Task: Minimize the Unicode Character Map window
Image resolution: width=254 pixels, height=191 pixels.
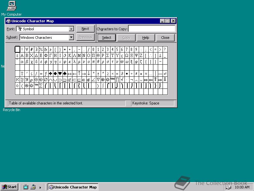Action: coord(163,21)
